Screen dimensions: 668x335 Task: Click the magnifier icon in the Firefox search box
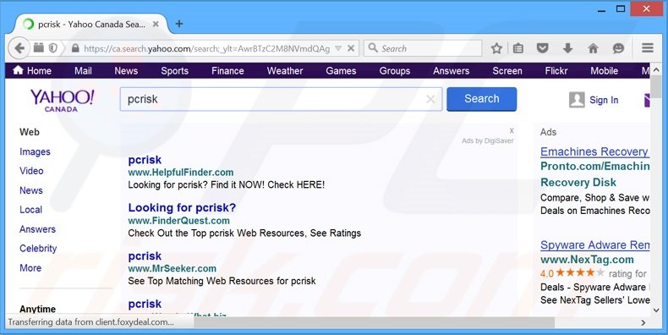pyautogui.click(x=373, y=47)
